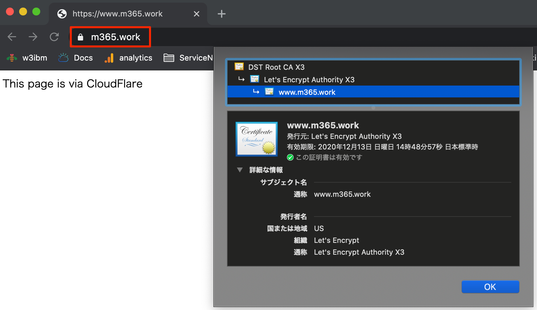The image size is (537, 310).
Task: Click the www.m365.work leaf certificate icon
Action: (x=269, y=91)
